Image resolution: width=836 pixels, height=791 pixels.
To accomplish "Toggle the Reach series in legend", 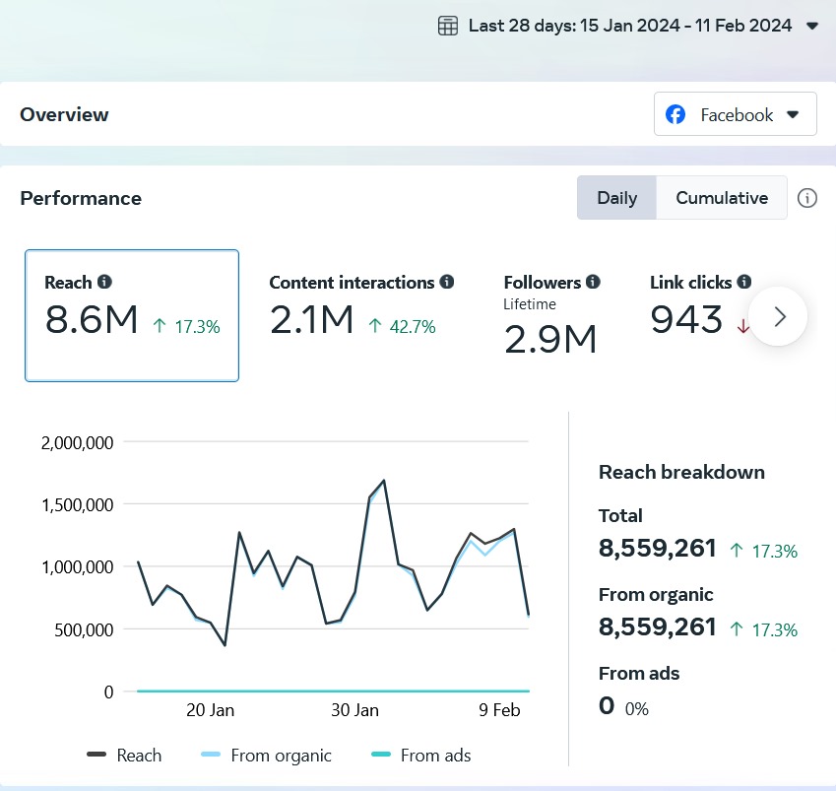I will (125, 756).
